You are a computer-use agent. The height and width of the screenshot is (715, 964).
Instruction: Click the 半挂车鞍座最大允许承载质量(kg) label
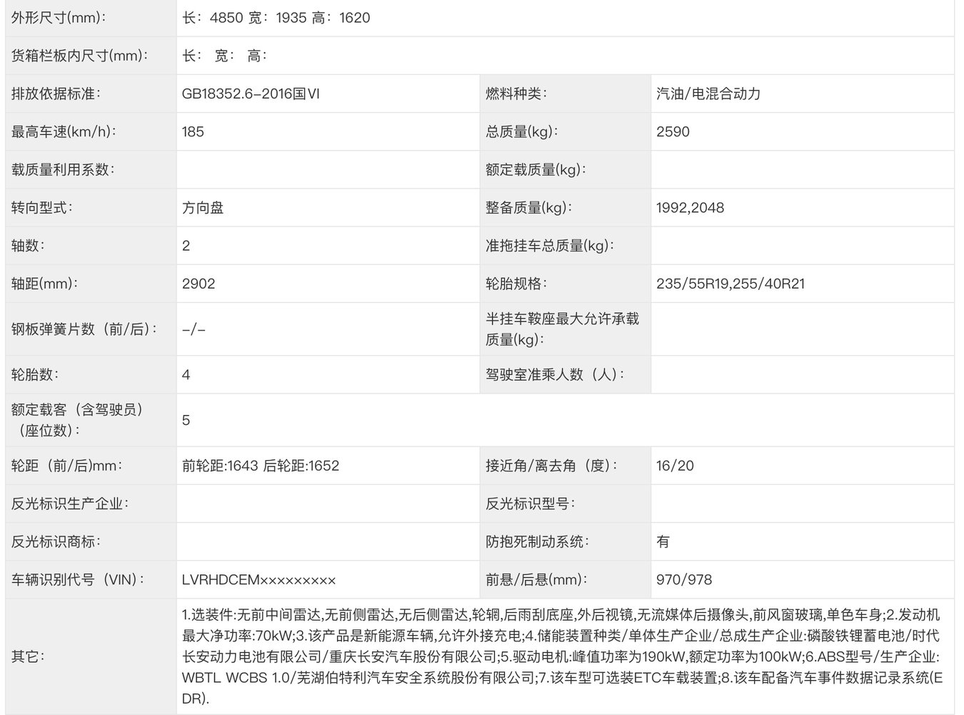click(562, 329)
